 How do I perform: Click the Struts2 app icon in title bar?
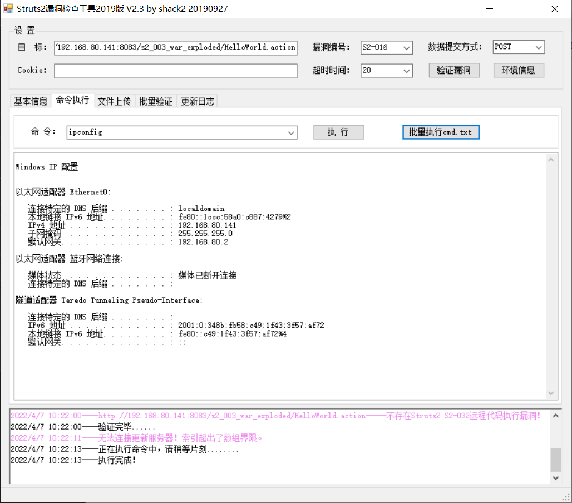(x=8, y=8)
